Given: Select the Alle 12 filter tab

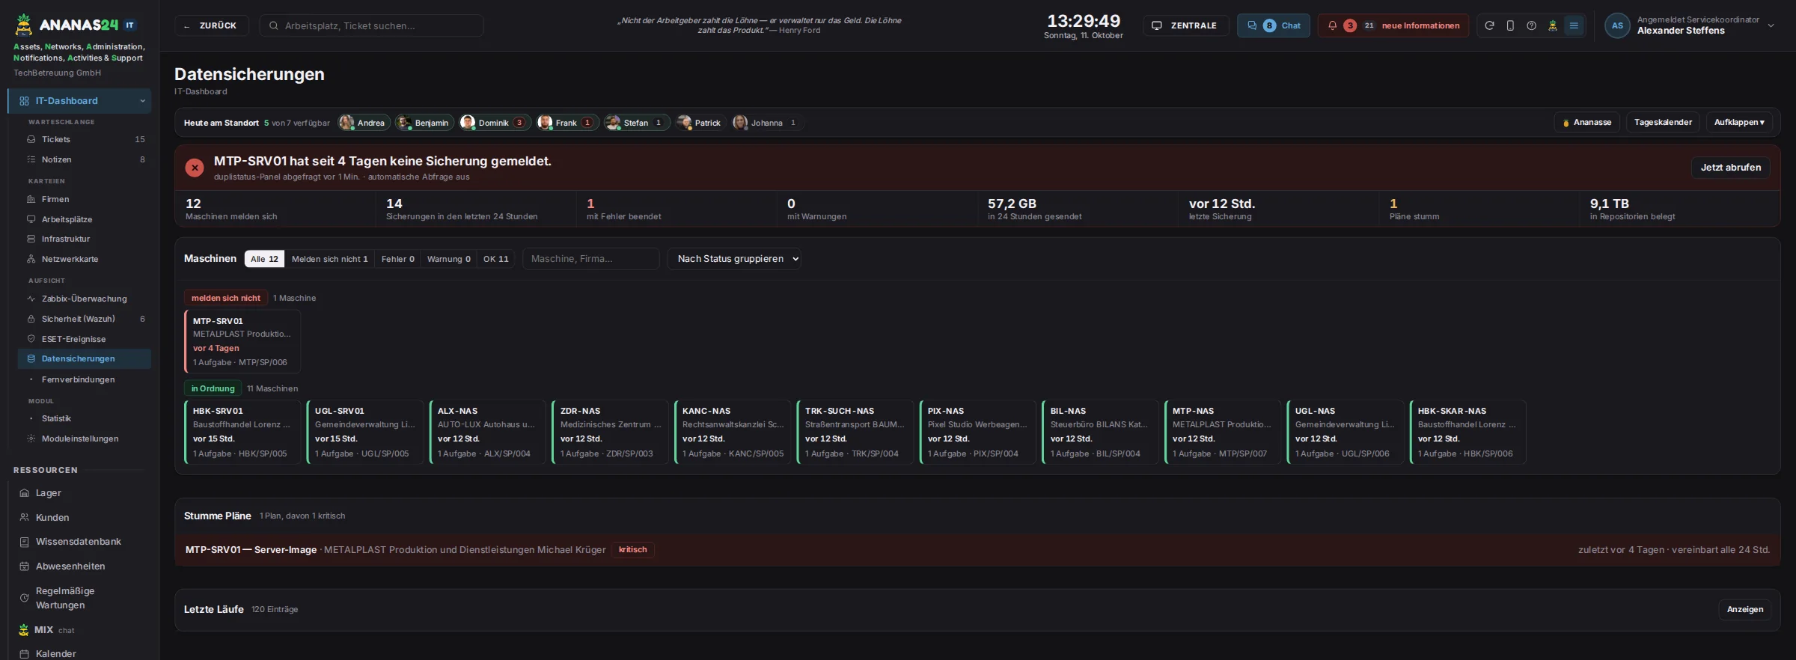Looking at the screenshot, I should (264, 259).
